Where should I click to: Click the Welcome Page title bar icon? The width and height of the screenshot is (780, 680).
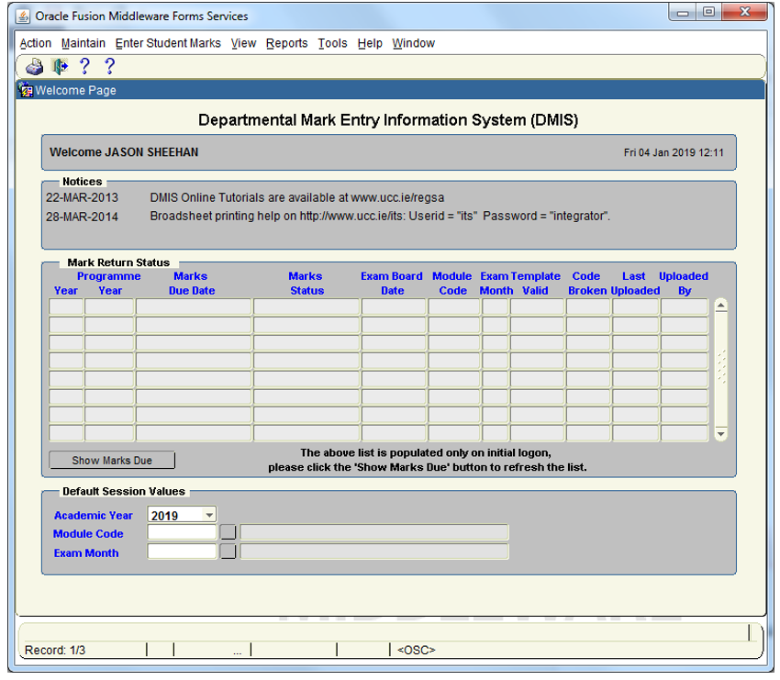point(26,90)
